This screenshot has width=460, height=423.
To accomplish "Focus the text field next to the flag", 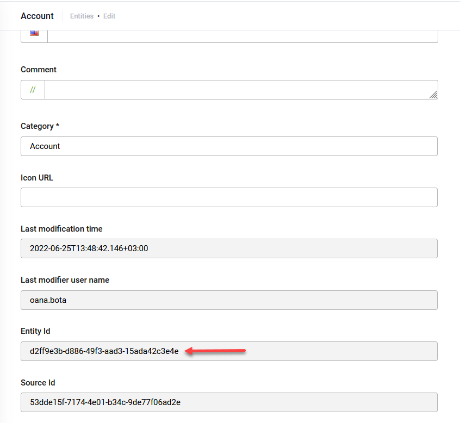I will [242, 34].
